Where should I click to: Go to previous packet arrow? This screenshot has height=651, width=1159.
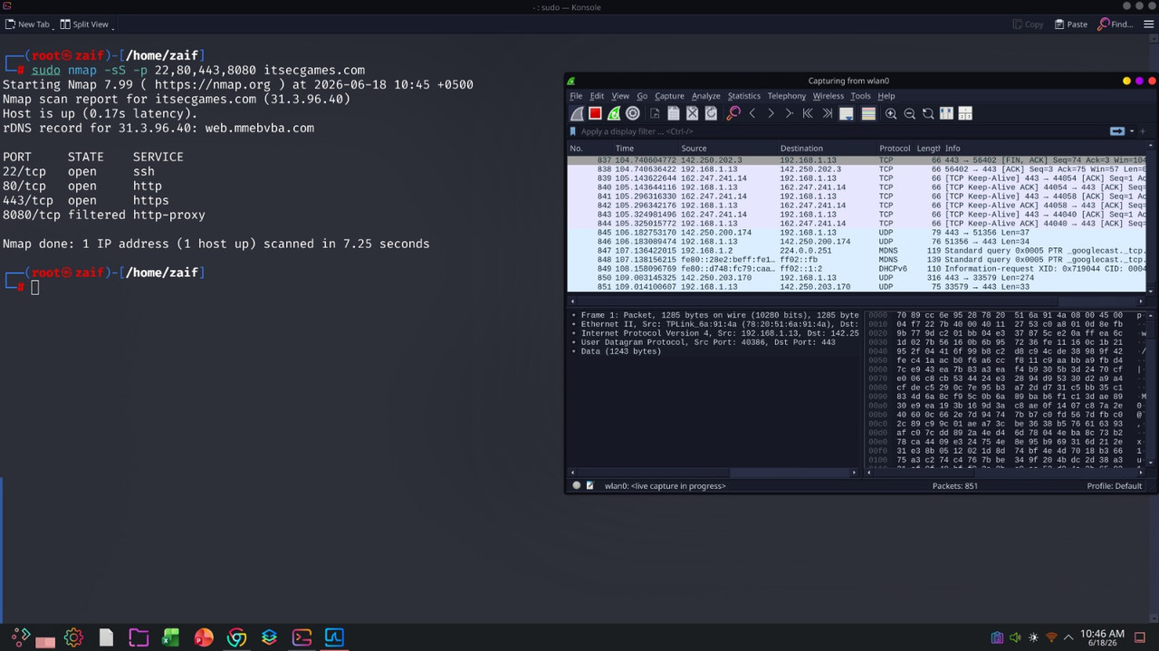point(752,113)
